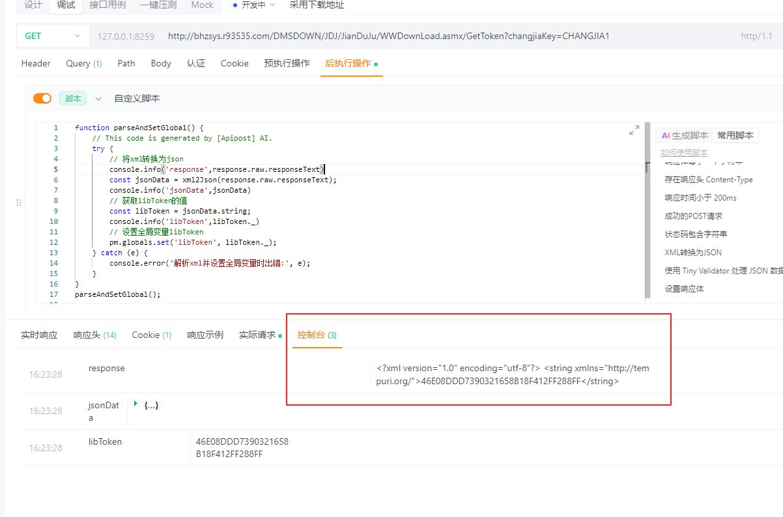Show the 实时响应 panel
This screenshot has height=517, width=783.
tap(39, 335)
